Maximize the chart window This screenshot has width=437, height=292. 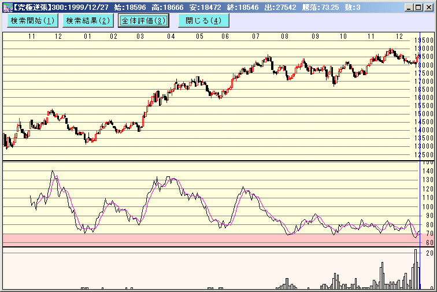pyautogui.click(x=420, y=6)
